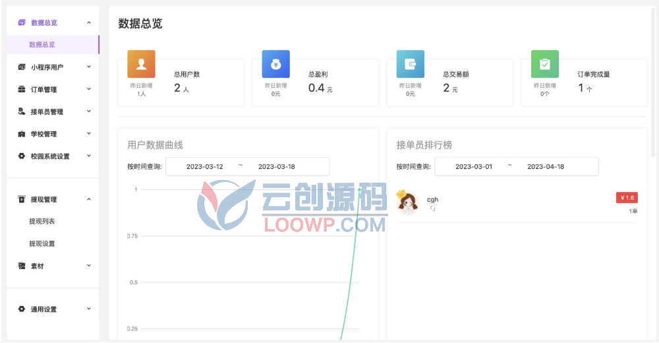Click the 总交易额 label
Image resolution: width=659 pixels, height=343 pixels.
click(x=455, y=74)
